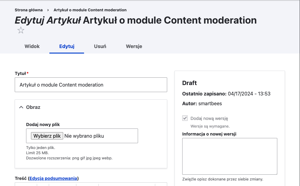Click inside the Informacja o nowej wersji textarea
300x186 pixels.
coord(229,156)
